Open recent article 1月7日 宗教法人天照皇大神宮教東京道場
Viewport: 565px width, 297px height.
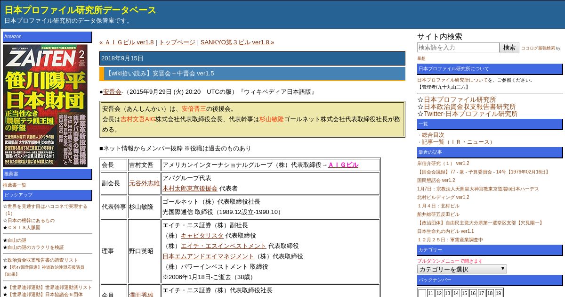[478, 189]
